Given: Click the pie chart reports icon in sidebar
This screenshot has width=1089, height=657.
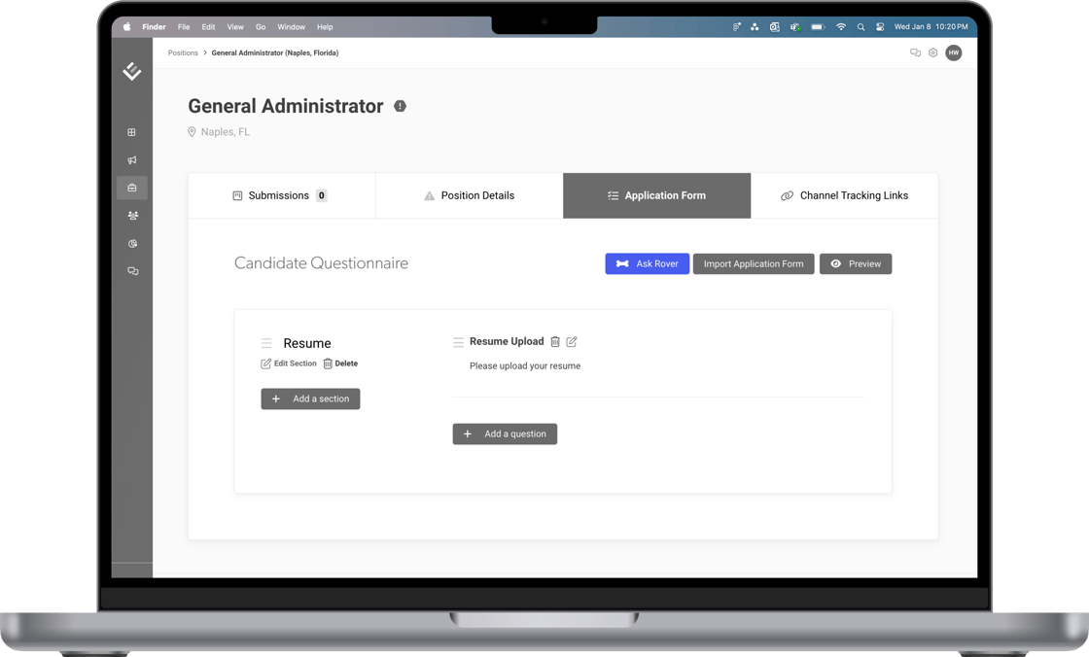Looking at the screenshot, I should click(132, 244).
